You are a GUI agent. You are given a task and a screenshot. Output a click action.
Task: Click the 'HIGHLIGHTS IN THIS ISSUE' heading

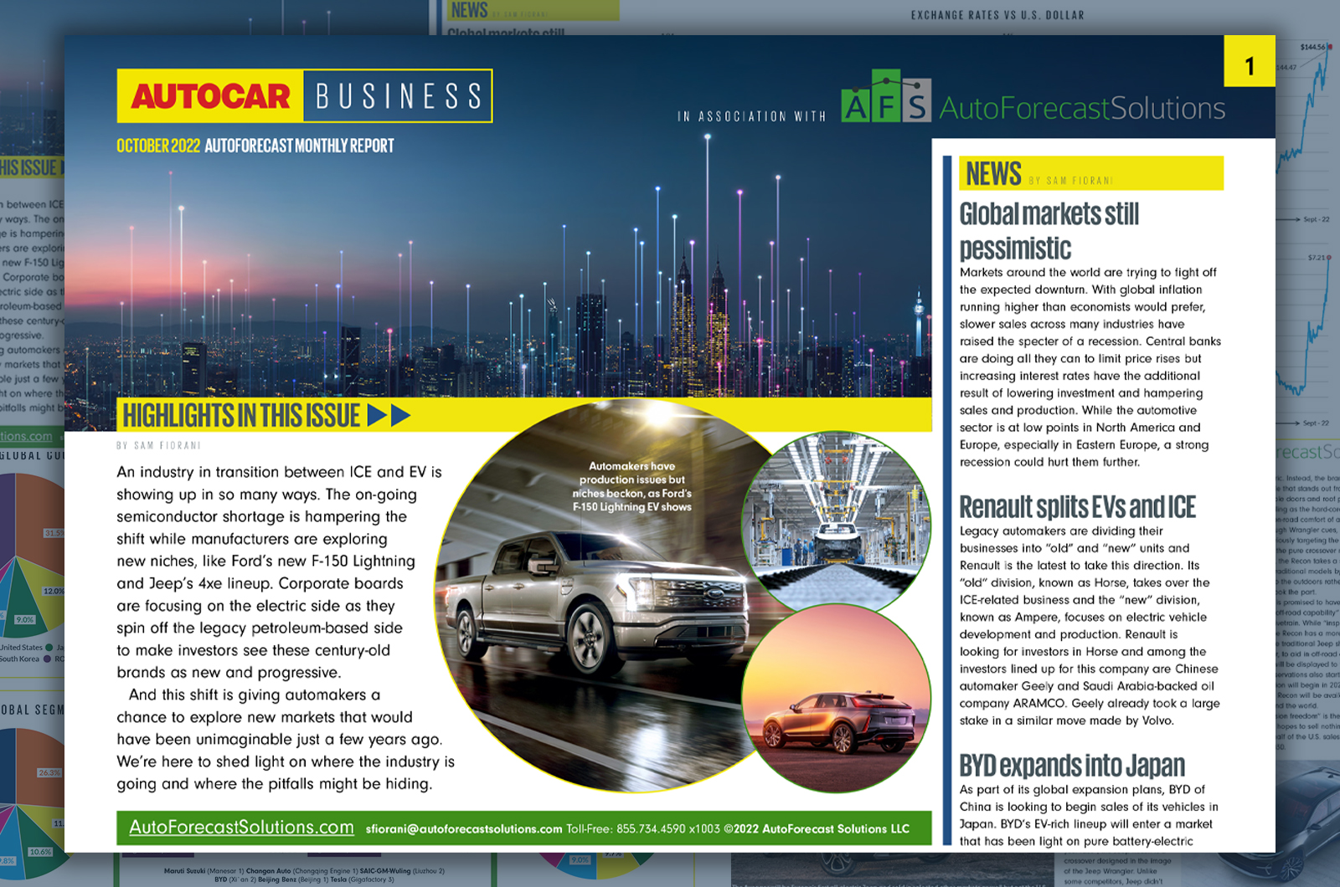coord(241,415)
